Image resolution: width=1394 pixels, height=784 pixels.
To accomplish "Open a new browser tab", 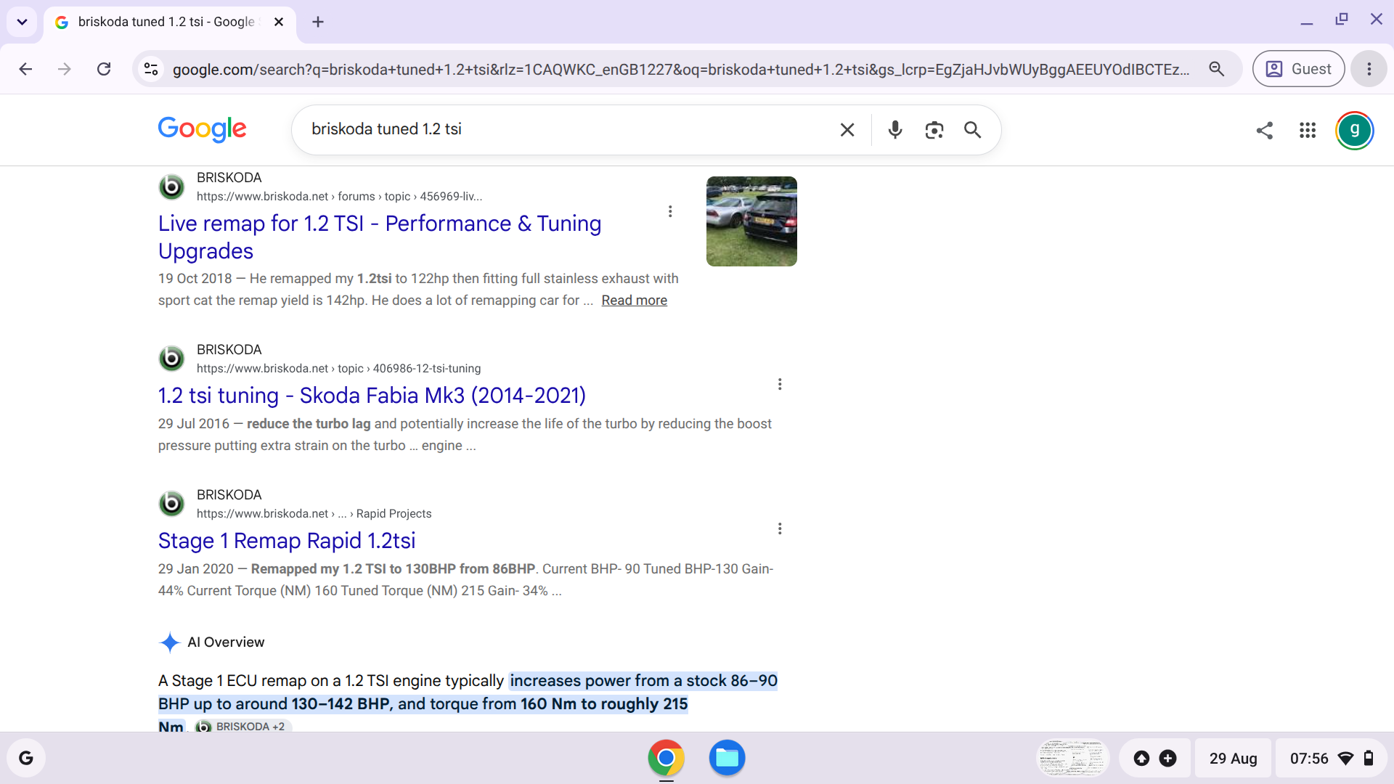I will (318, 22).
